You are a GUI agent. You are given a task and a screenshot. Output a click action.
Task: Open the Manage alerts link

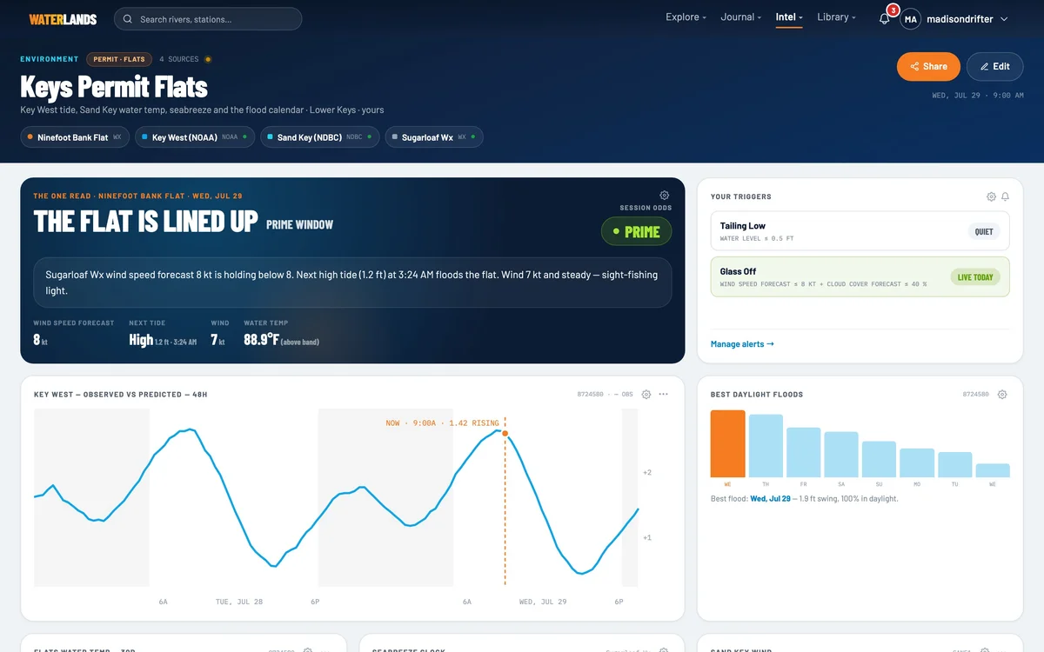tap(742, 344)
